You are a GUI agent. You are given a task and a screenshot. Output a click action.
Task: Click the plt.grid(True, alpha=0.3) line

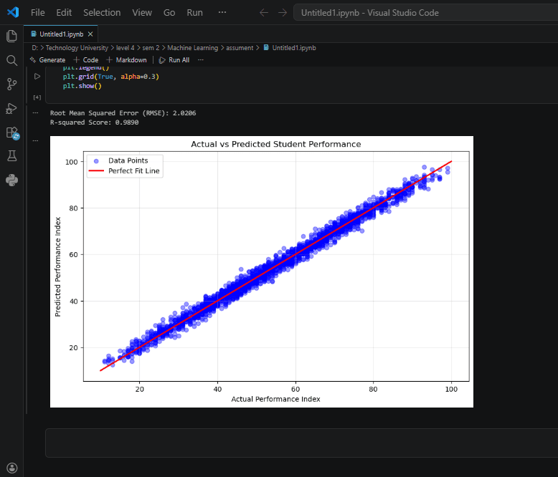point(111,77)
